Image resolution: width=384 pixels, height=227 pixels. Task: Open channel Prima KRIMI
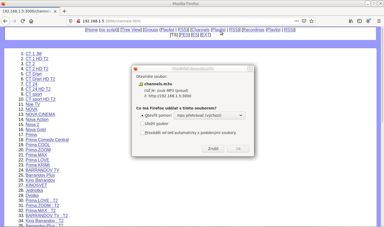tap(38, 165)
